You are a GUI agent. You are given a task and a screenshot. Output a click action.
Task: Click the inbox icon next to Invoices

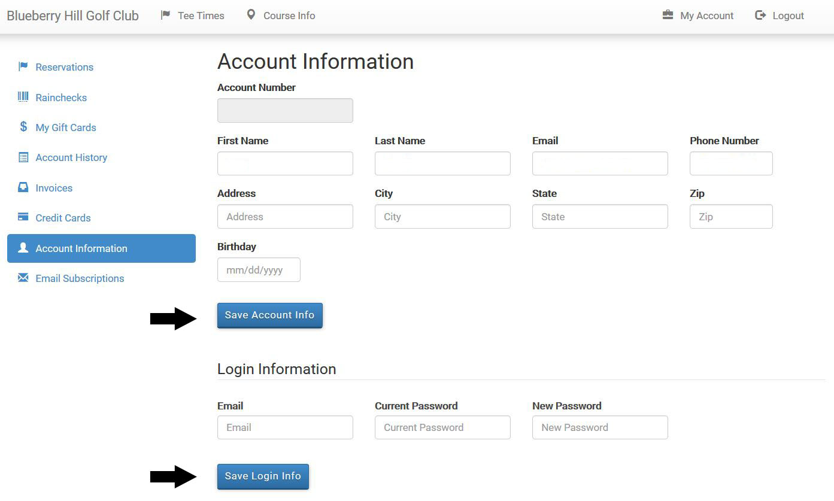pyautogui.click(x=23, y=187)
